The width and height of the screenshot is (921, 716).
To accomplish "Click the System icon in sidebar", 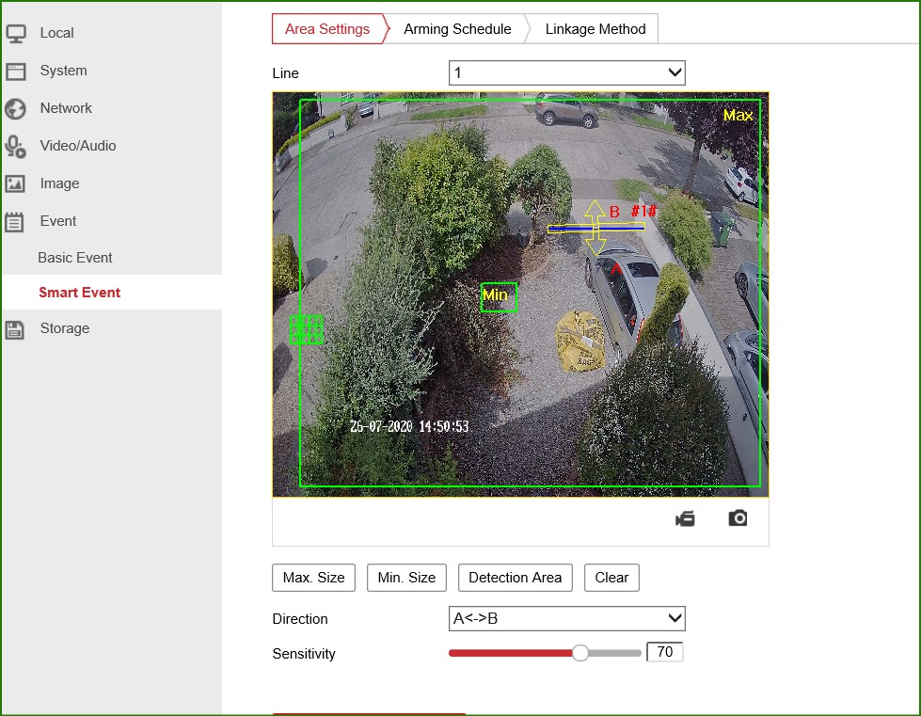I will pyautogui.click(x=16, y=71).
